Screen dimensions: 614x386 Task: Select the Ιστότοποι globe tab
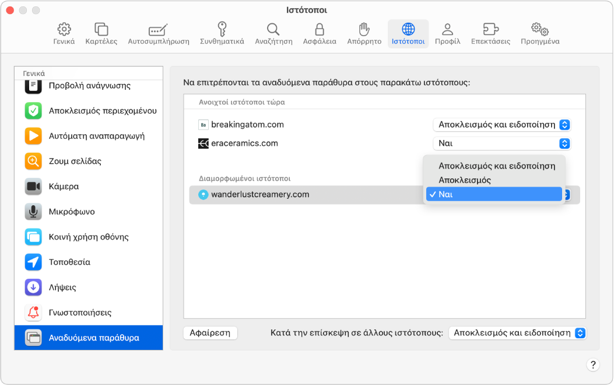click(408, 34)
